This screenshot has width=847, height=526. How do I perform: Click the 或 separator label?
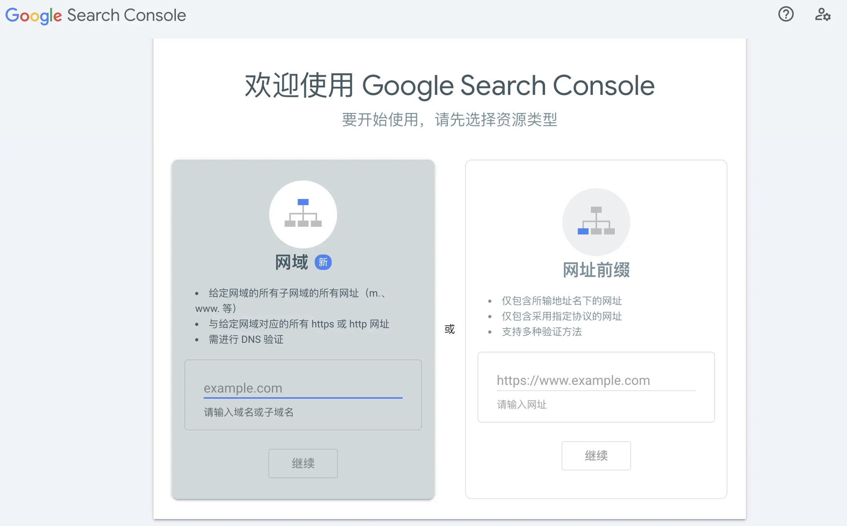tap(450, 329)
